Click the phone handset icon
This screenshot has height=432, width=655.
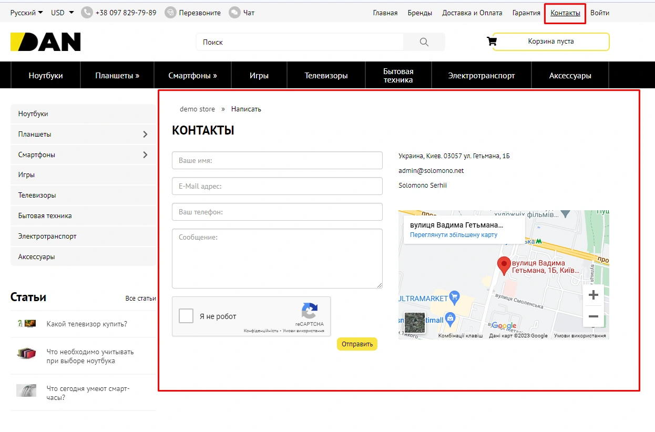click(87, 13)
